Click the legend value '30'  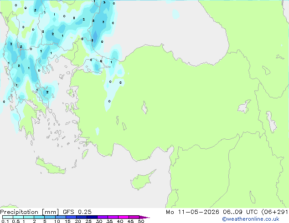point(99,221)
